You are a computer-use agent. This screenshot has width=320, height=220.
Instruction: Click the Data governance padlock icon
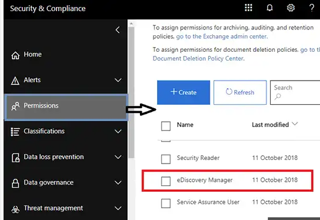[15, 183]
